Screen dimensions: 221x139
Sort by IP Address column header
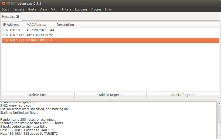(13, 24)
